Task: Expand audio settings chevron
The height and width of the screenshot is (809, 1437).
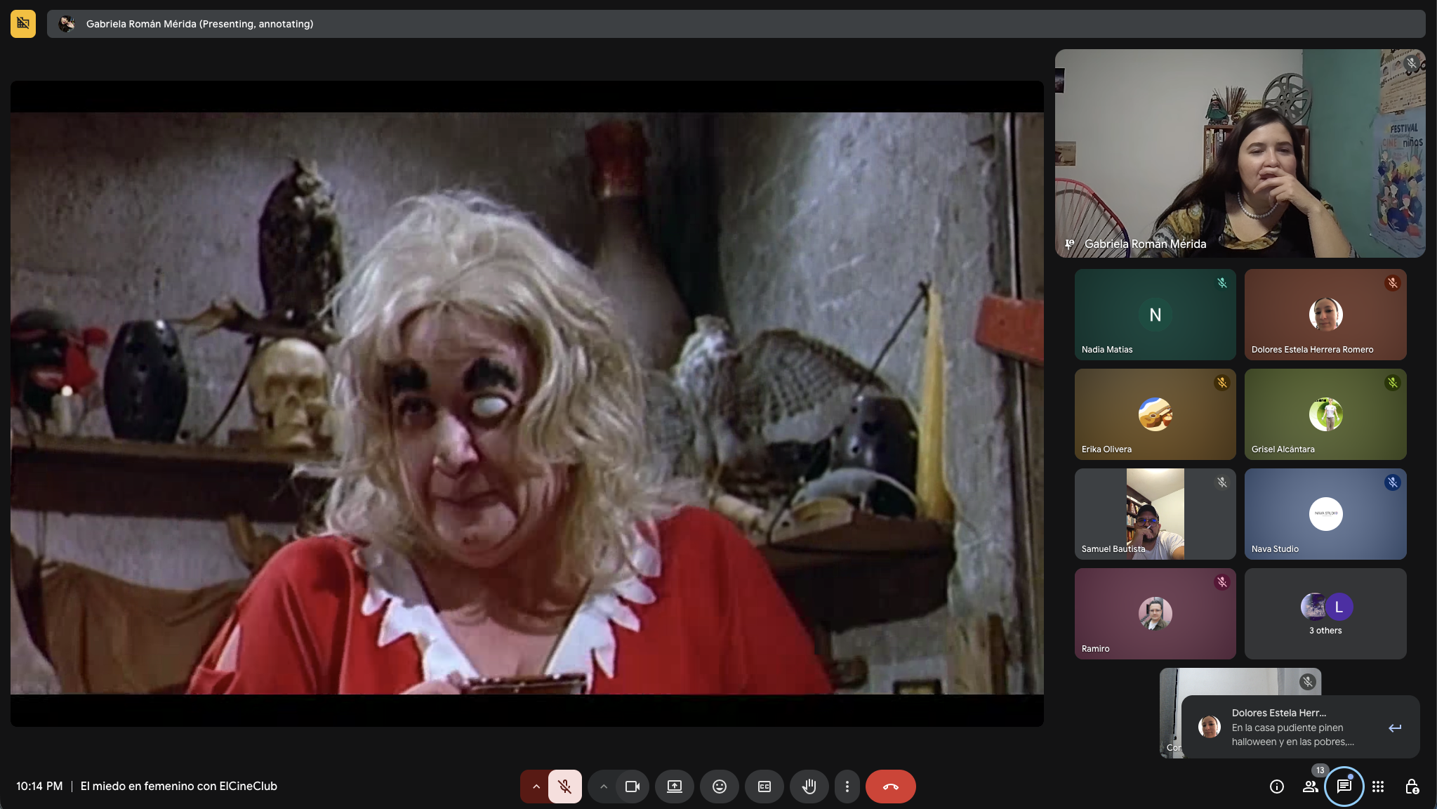Action: [x=536, y=787]
